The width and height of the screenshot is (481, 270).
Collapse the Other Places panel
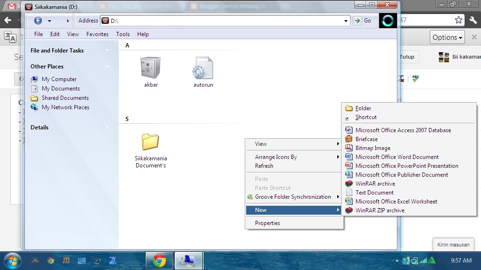click(x=107, y=66)
